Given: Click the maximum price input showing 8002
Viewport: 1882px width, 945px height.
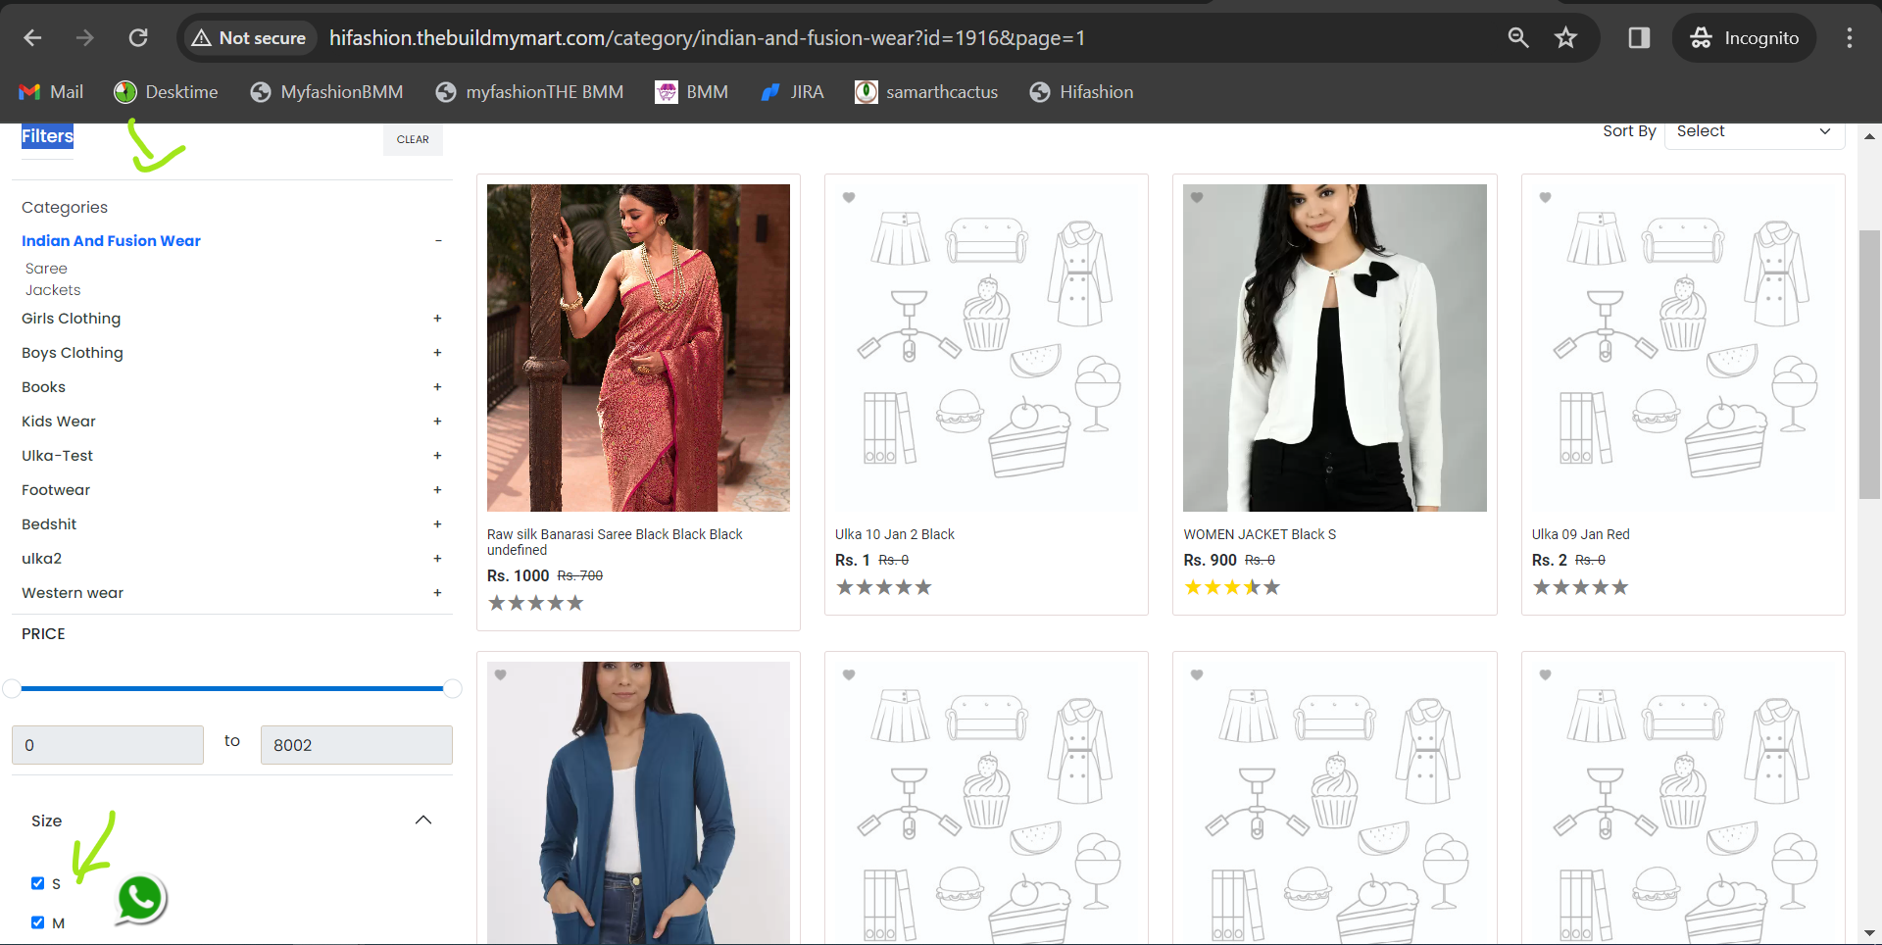Looking at the screenshot, I should tap(357, 745).
